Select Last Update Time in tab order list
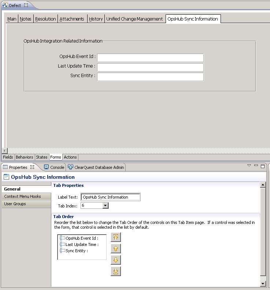This screenshot has height=290, width=270. pos(82,244)
